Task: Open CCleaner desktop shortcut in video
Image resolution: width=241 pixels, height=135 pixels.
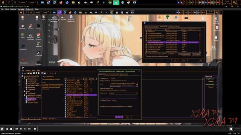Action: pos(31,27)
